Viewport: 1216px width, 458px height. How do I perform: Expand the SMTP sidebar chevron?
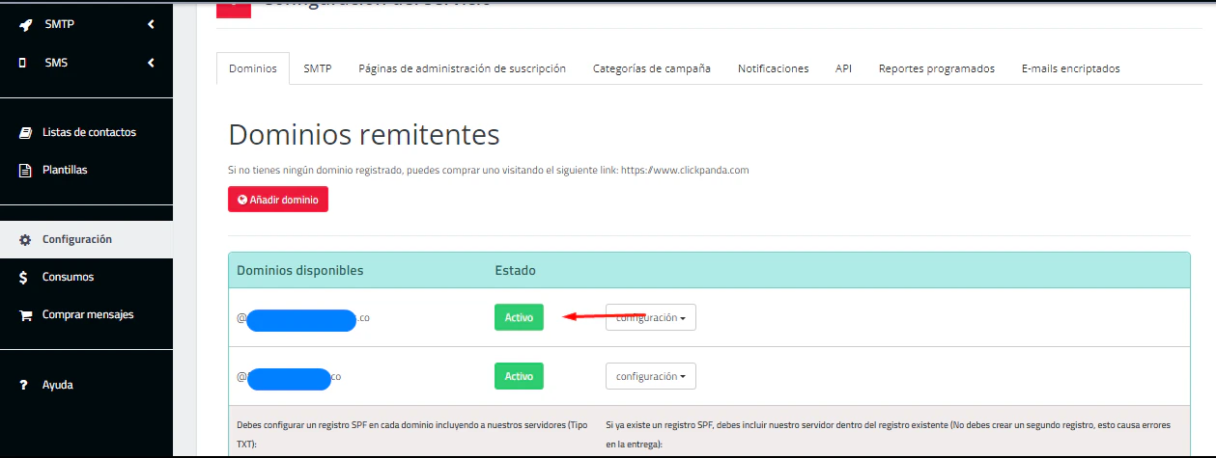click(151, 25)
